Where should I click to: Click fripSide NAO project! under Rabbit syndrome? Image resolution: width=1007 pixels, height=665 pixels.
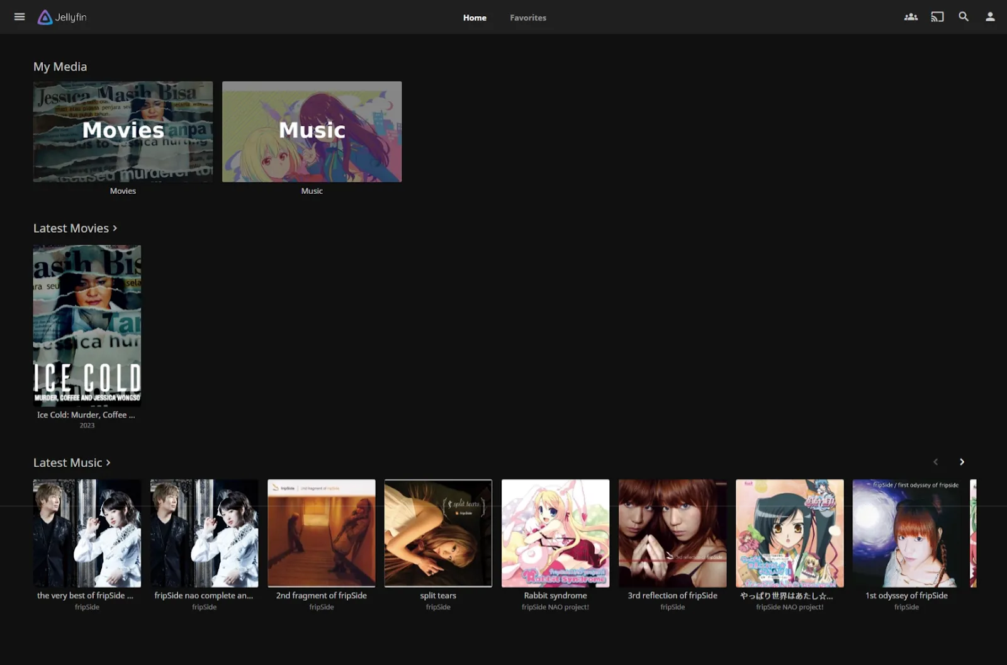pyautogui.click(x=555, y=607)
